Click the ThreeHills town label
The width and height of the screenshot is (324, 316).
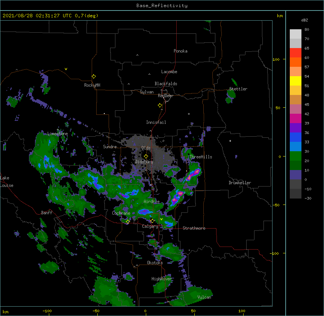pyautogui.click(x=201, y=157)
